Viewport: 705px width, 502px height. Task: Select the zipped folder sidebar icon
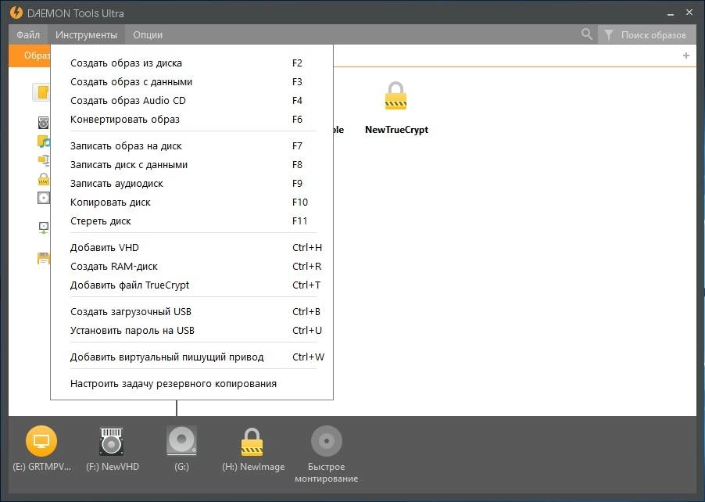[43, 160]
